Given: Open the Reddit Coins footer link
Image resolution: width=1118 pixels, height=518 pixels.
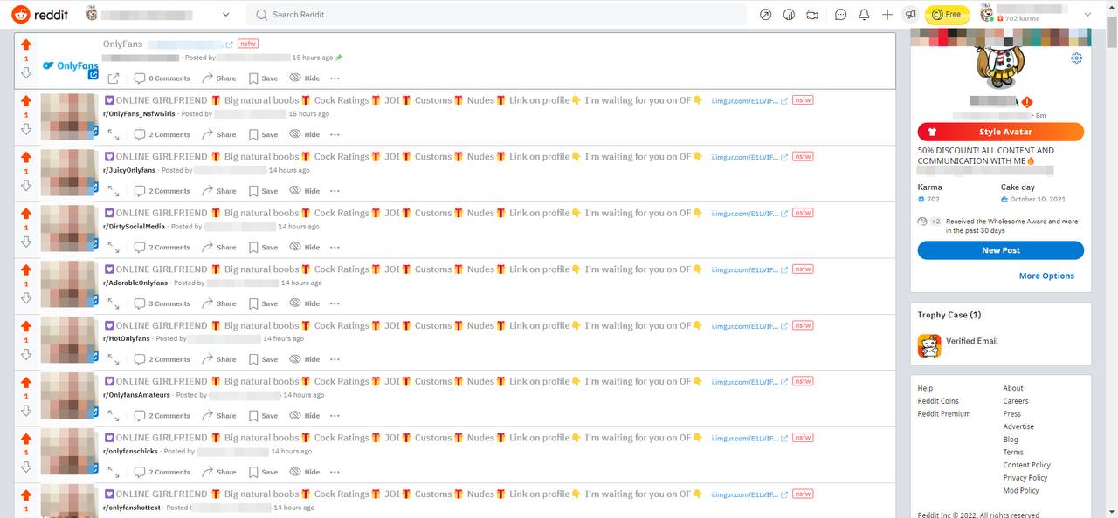Looking at the screenshot, I should coord(938,401).
